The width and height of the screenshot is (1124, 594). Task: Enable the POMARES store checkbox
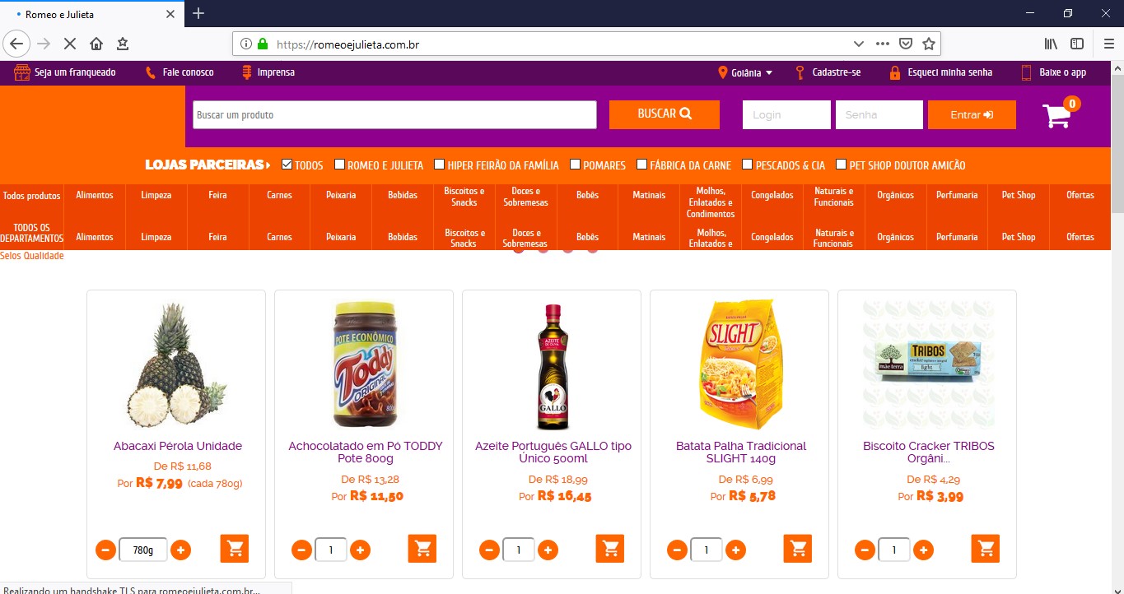click(x=575, y=165)
